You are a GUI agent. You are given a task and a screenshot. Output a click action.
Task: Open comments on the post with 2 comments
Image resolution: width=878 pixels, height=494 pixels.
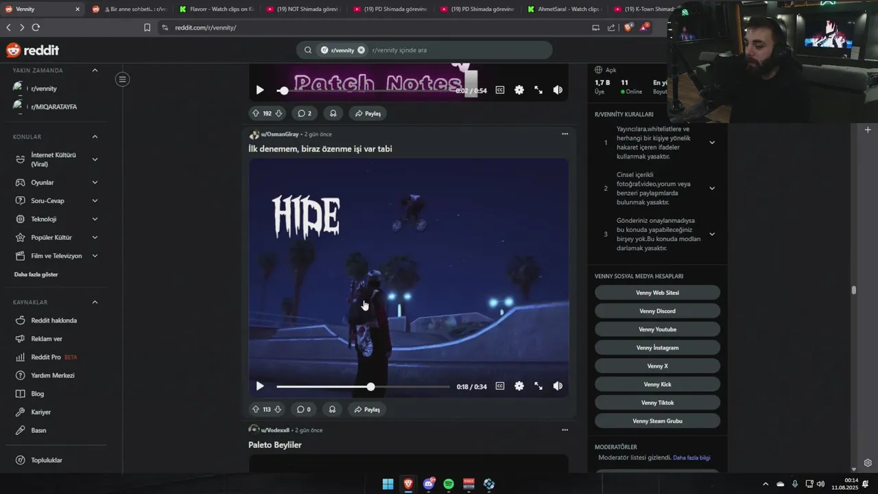point(304,113)
